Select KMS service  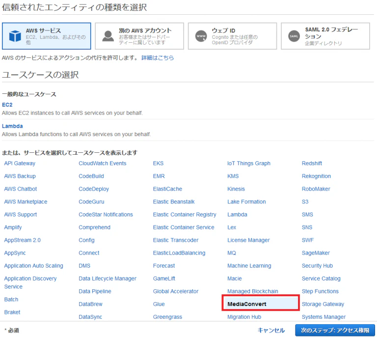point(233,176)
